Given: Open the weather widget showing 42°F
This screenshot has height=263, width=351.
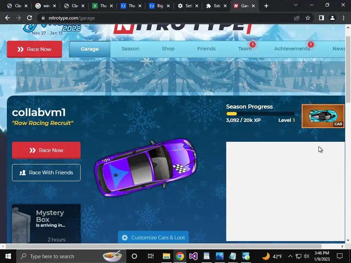Looking at the screenshot, I should [272, 256].
